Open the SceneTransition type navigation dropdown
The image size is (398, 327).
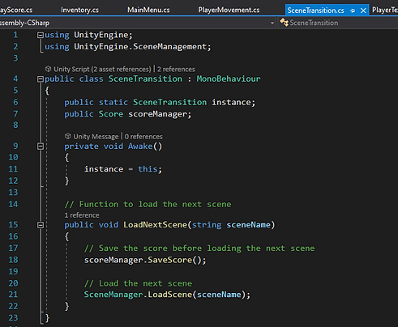(x=338, y=23)
